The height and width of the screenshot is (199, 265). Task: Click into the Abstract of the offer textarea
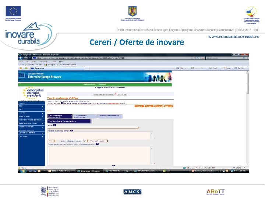click(x=100, y=136)
